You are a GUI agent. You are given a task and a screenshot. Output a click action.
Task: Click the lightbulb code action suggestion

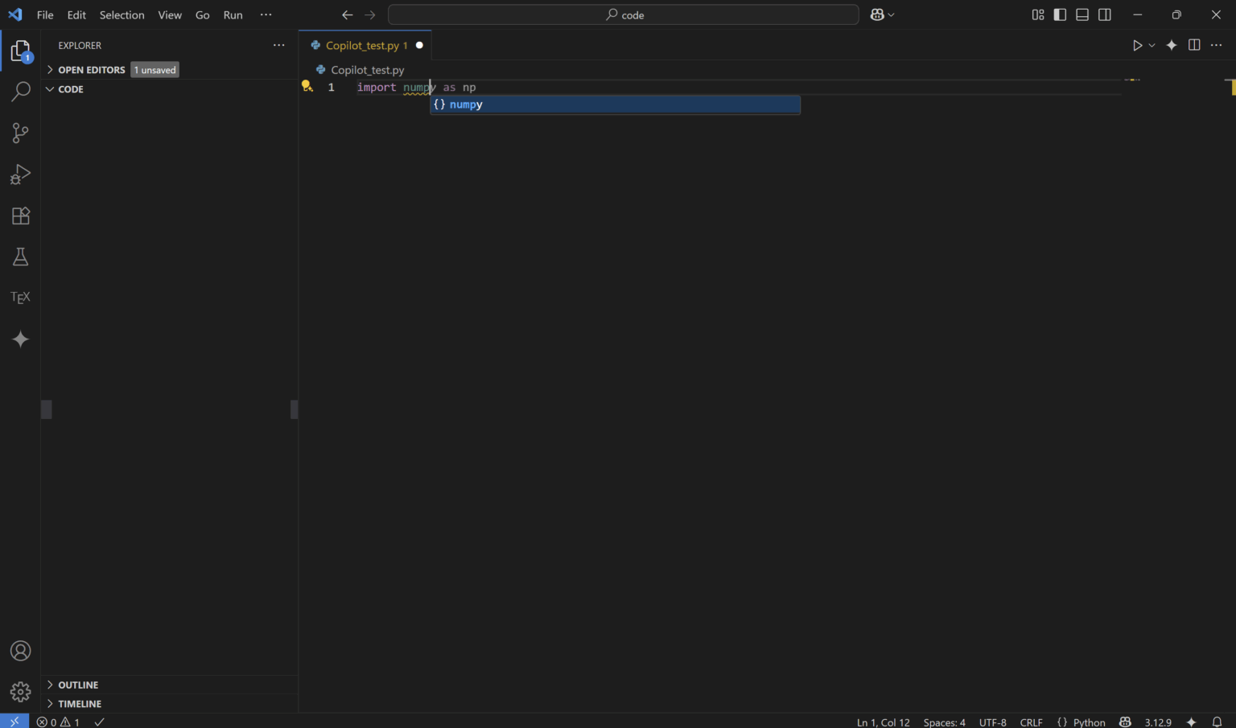point(307,85)
